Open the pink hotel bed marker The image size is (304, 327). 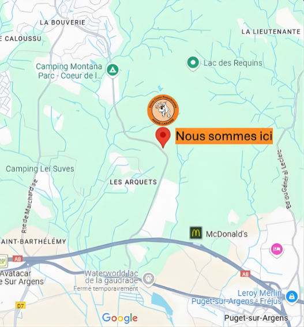[277, 250]
